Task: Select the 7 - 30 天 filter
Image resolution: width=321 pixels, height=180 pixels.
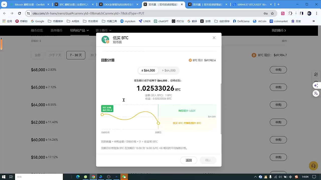Action: coord(76,55)
